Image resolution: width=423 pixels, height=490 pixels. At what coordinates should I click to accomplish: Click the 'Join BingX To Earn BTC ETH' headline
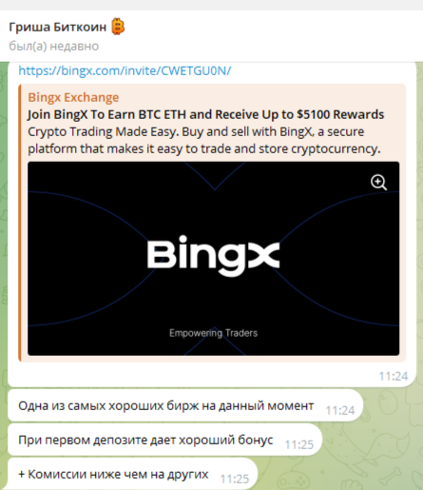tap(206, 114)
